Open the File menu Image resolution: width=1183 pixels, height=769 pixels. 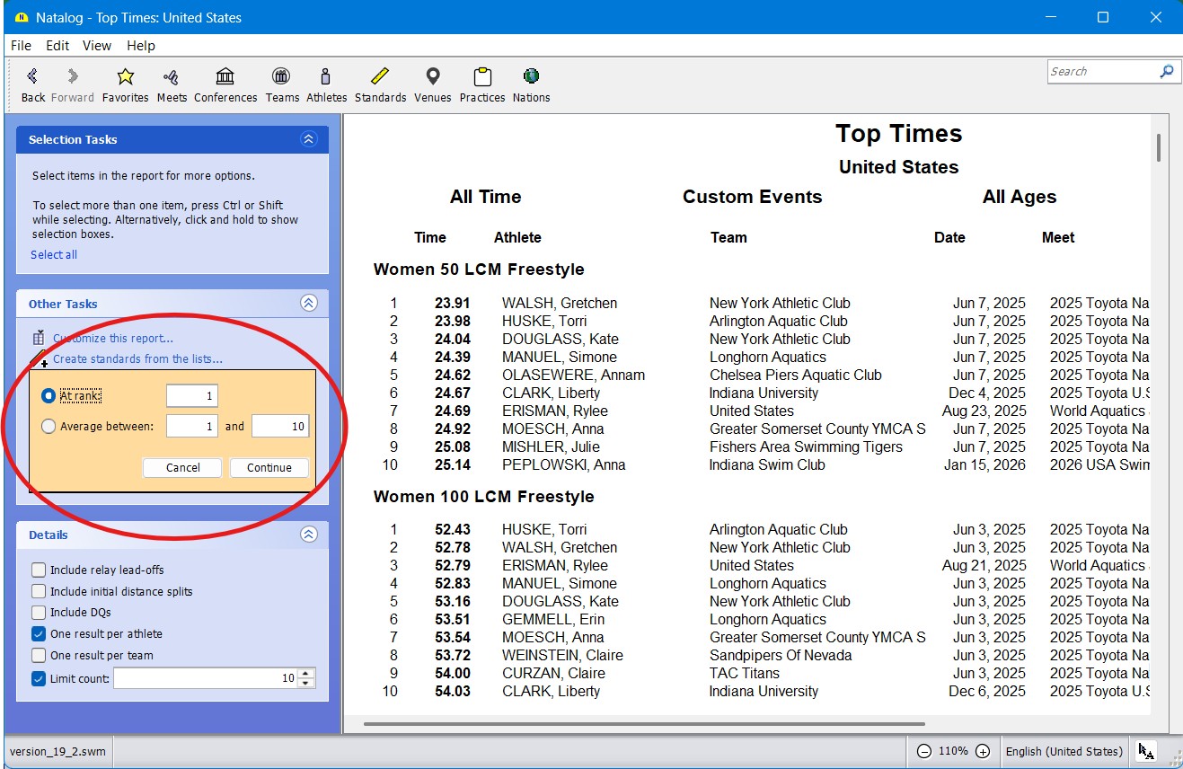click(x=21, y=46)
